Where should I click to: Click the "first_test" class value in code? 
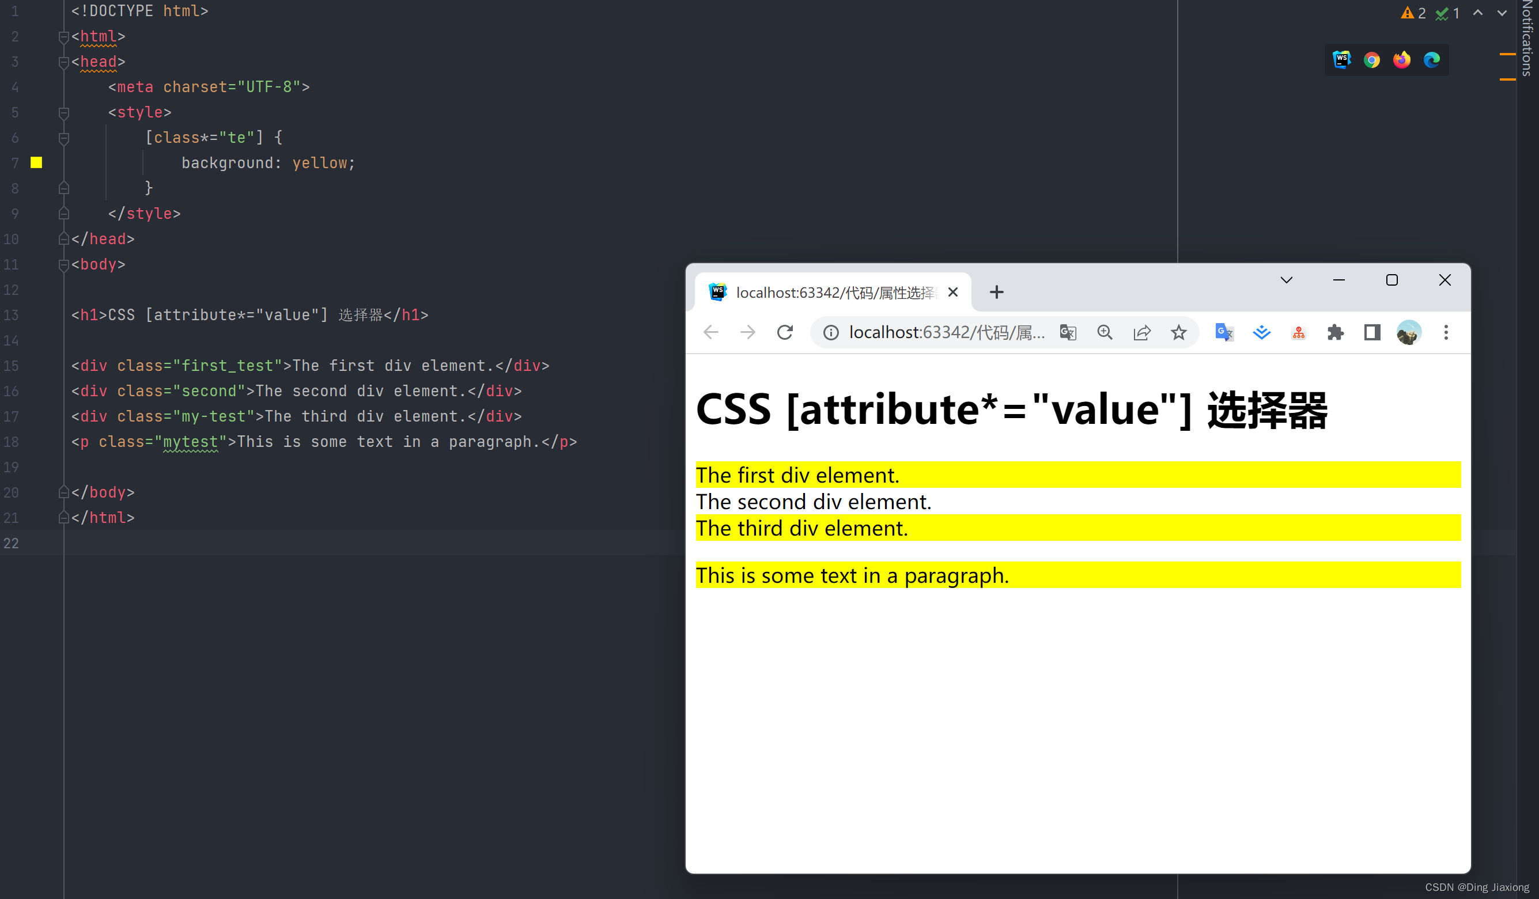point(227,366)
